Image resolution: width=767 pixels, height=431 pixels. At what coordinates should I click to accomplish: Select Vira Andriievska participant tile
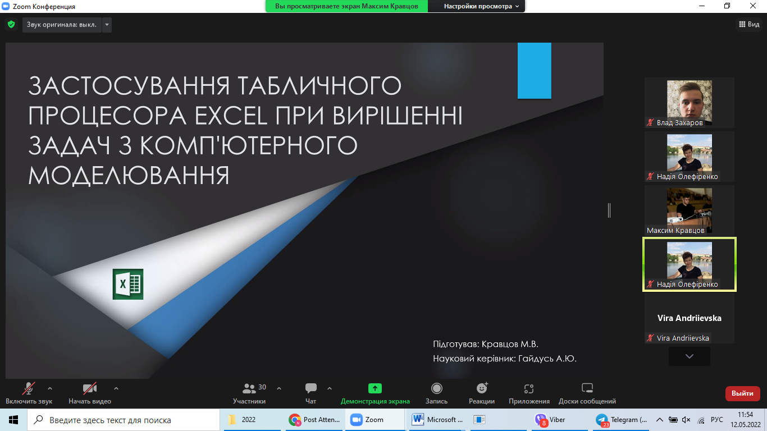tap(690, 319)
